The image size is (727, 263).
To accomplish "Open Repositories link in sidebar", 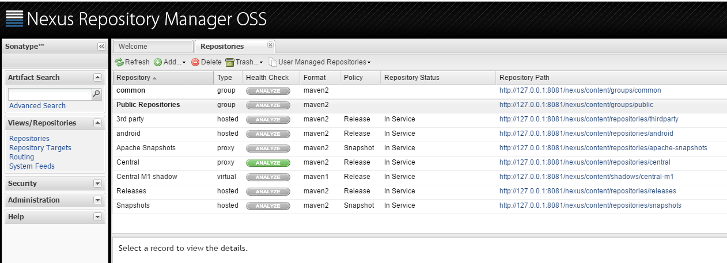I will tap(29, 139).
